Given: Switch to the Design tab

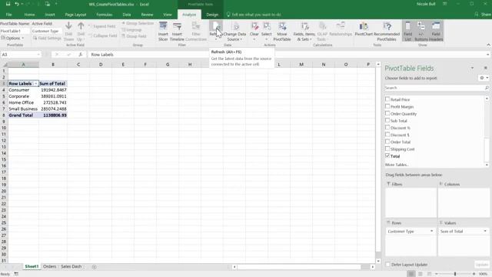Looking at the screenshot, I should click(212, 15).
